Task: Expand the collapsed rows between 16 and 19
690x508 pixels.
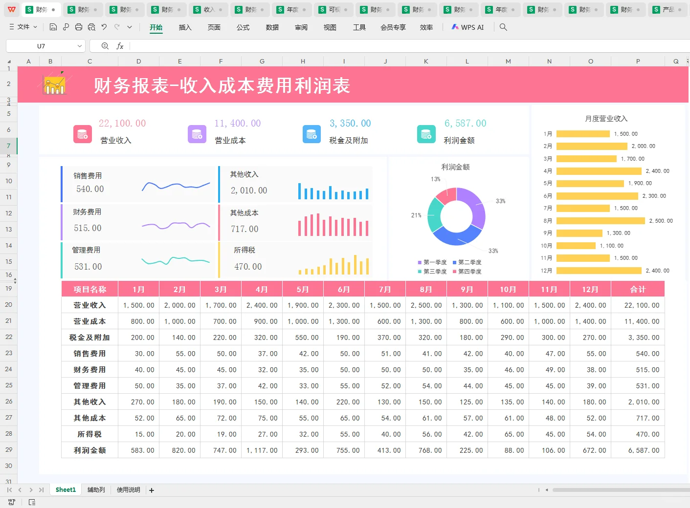Action: (x=15, y=281)
